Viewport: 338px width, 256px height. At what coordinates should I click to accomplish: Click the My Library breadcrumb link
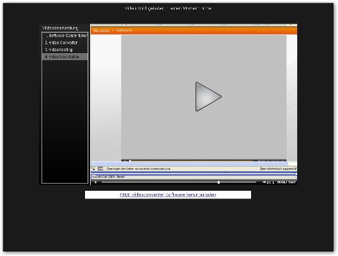click(x=102, y=31)
